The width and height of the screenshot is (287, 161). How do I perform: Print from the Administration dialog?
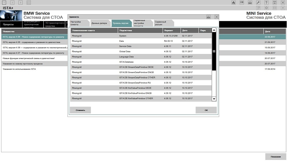click(208, 17)
